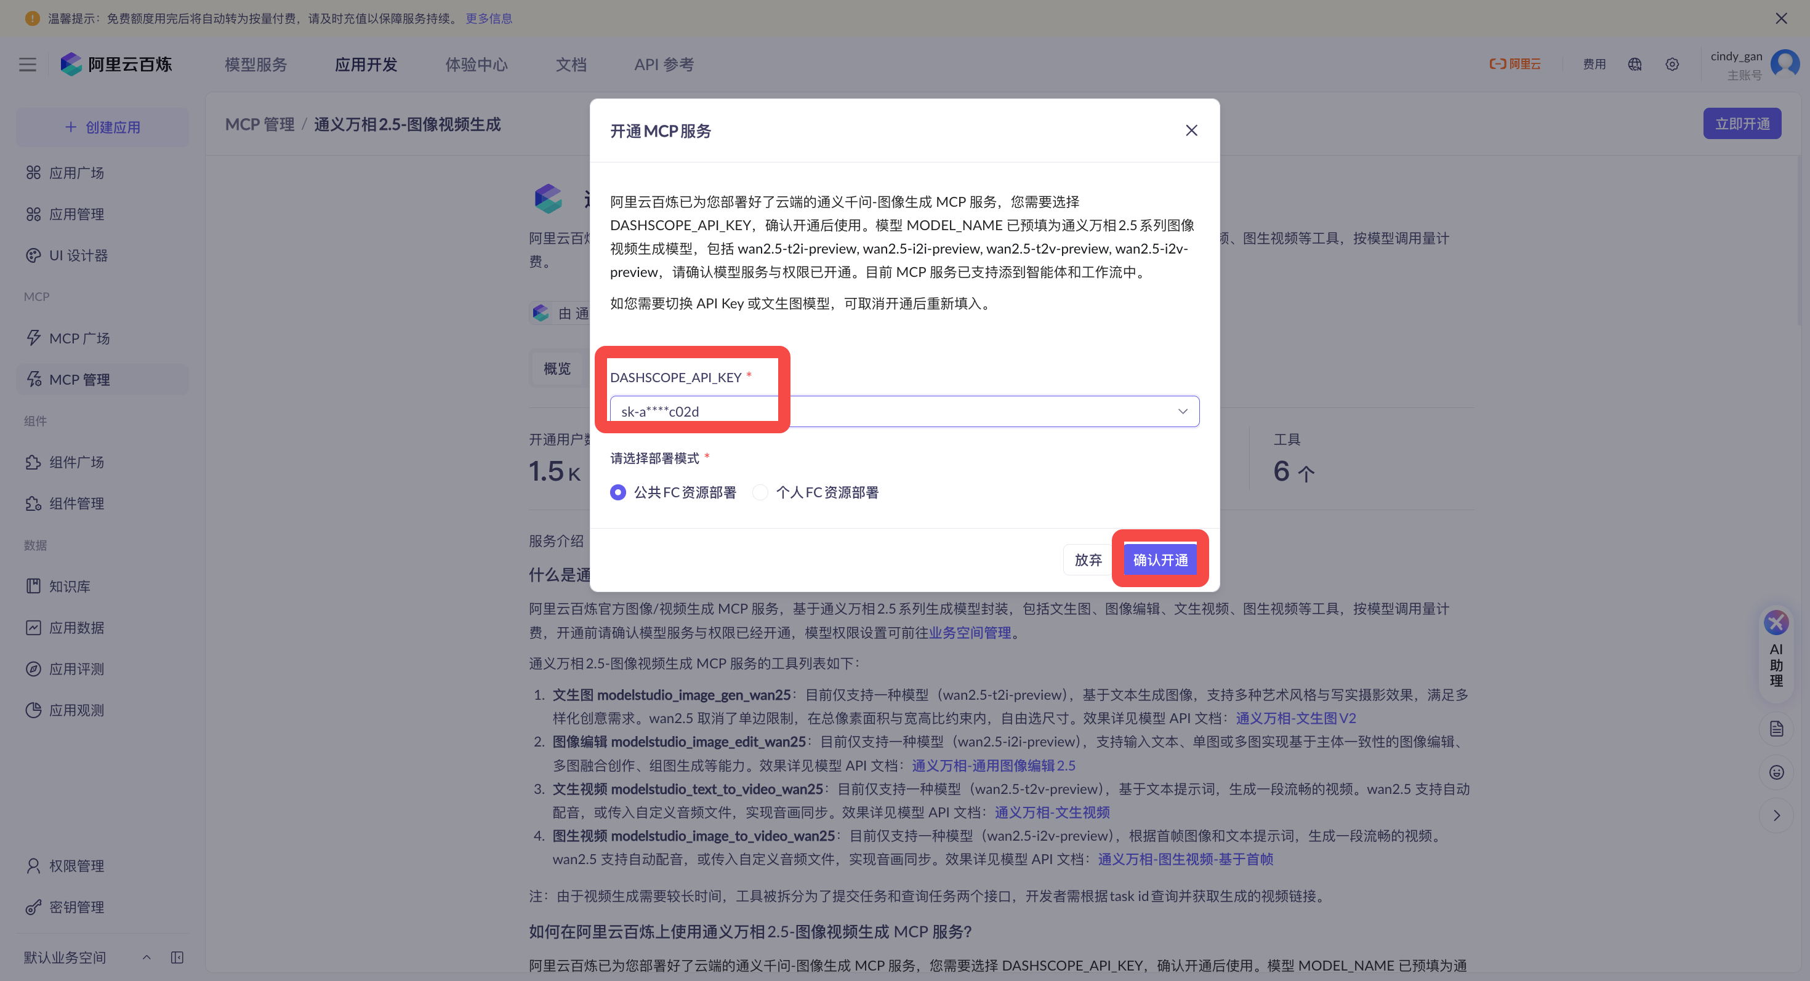
Task: Switch to the 概览 tab
Action: 557,369
